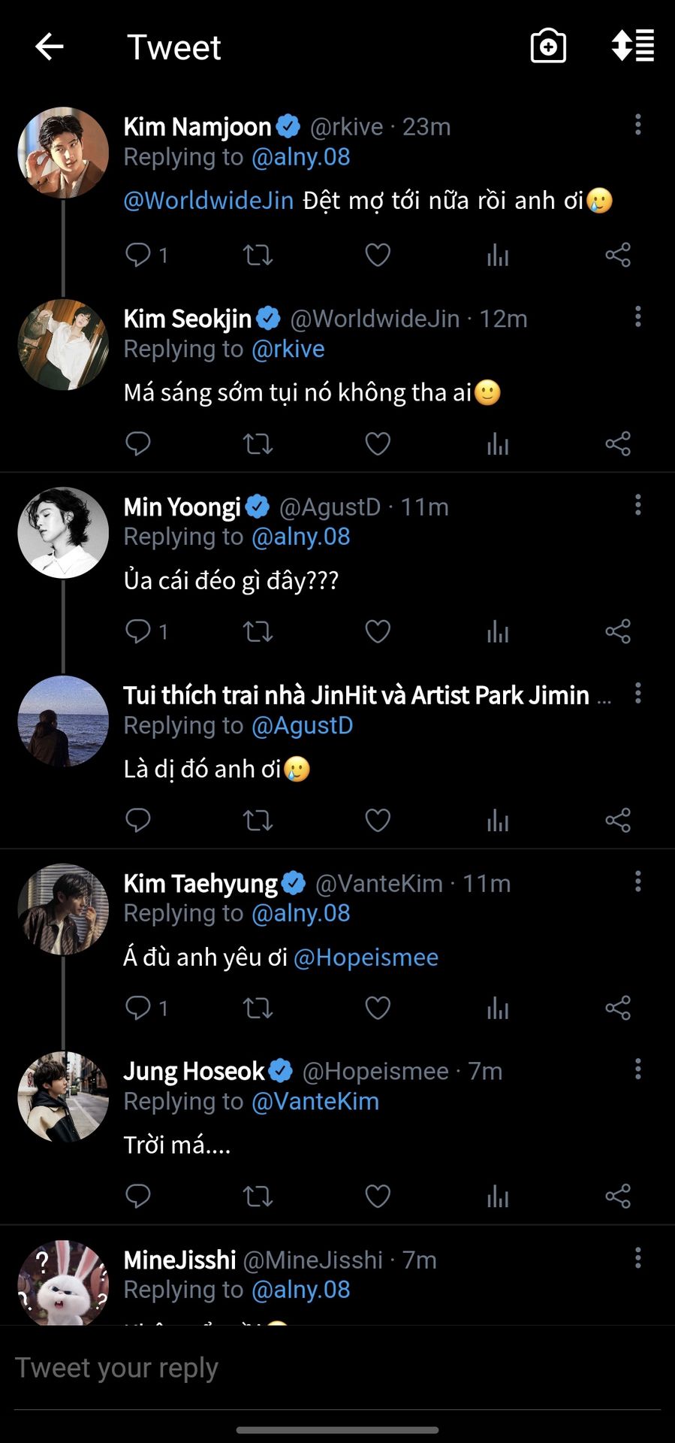This screenshot has height=1443, width=675.
Task: Share Kim Taehyung's tweet
Action: point(618,1008)
